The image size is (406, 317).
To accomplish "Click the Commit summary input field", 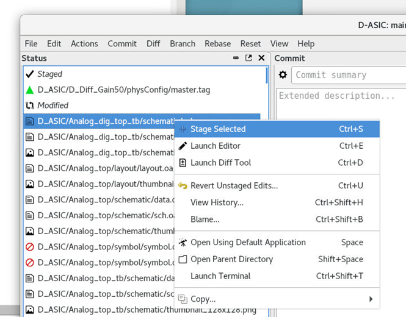I will pyautogui.click(x=348, y=75).
